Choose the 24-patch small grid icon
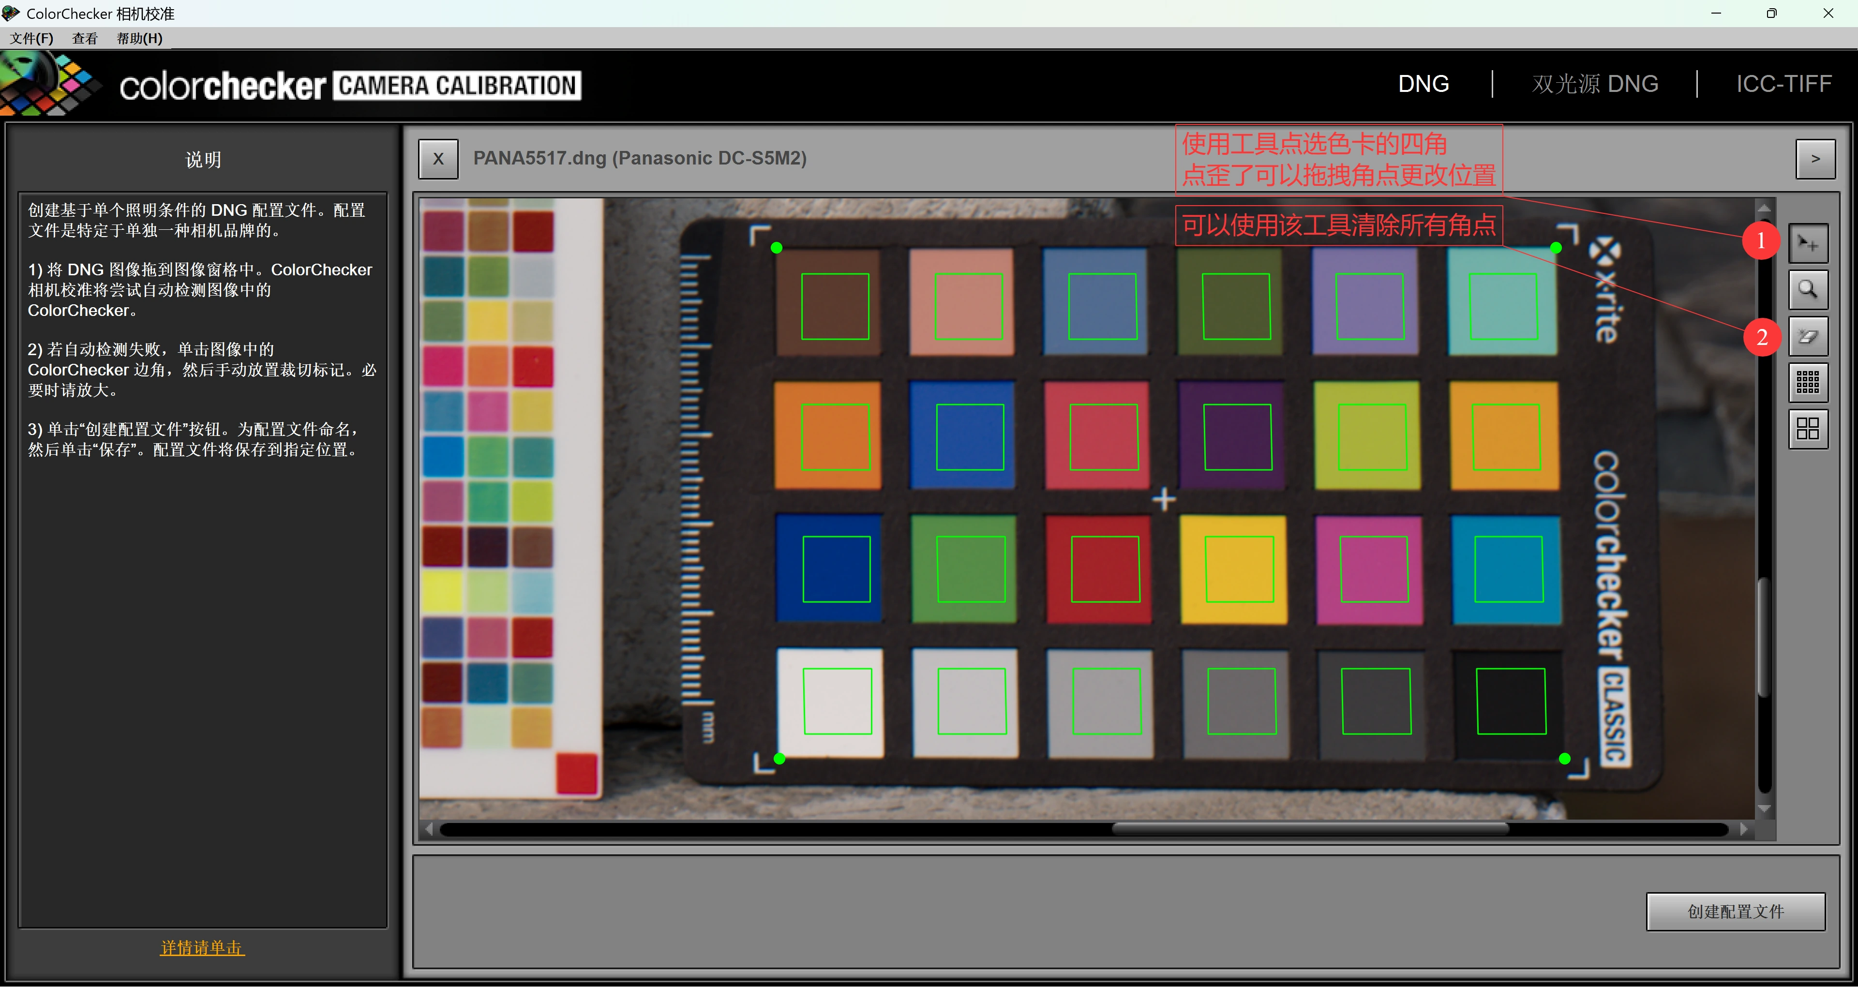 tap(1808, 382)
